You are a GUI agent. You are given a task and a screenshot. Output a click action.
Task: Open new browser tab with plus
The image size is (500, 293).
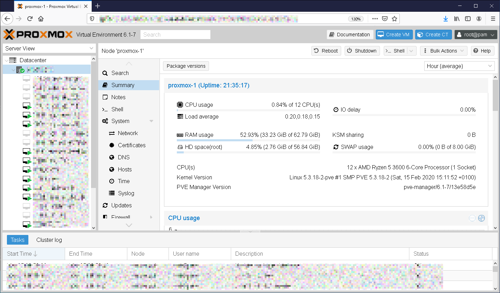click(x=98, y=6)
